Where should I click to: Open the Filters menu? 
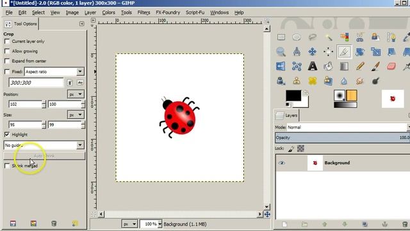(x=143, y=12)
